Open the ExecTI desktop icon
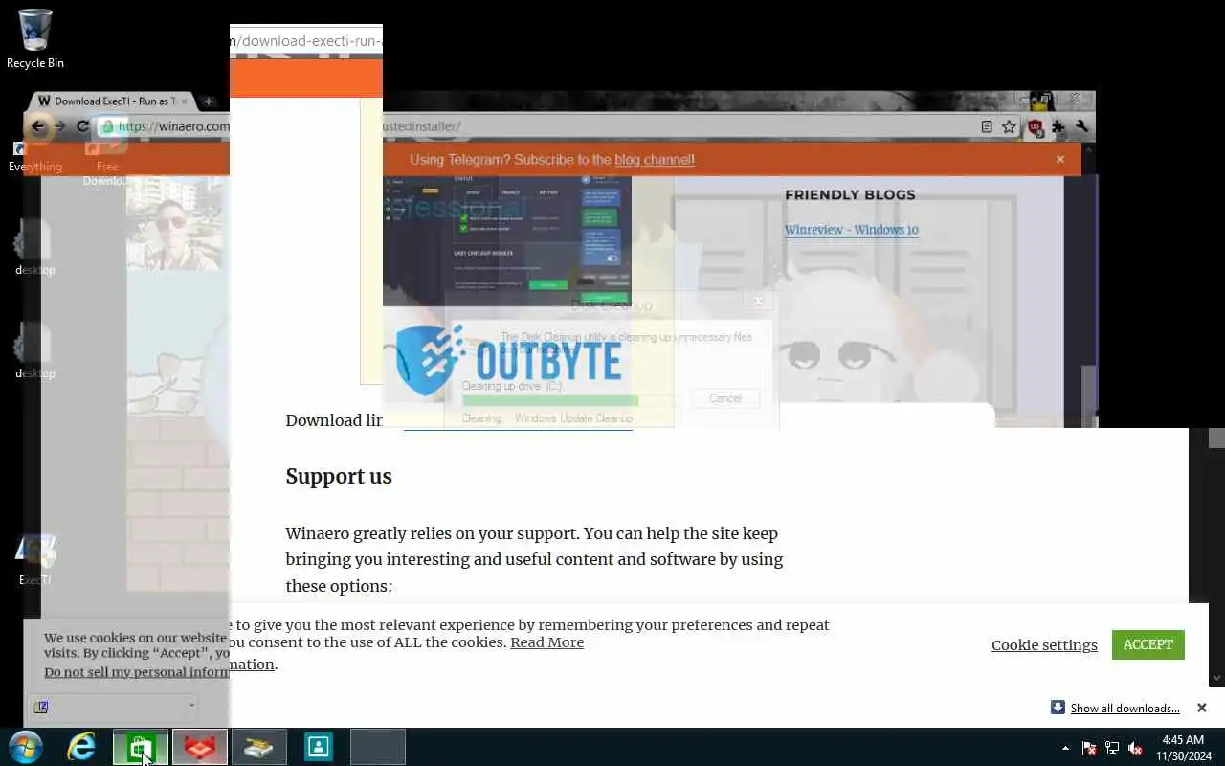Screen dimensions: 1225x766 (35, 560)
